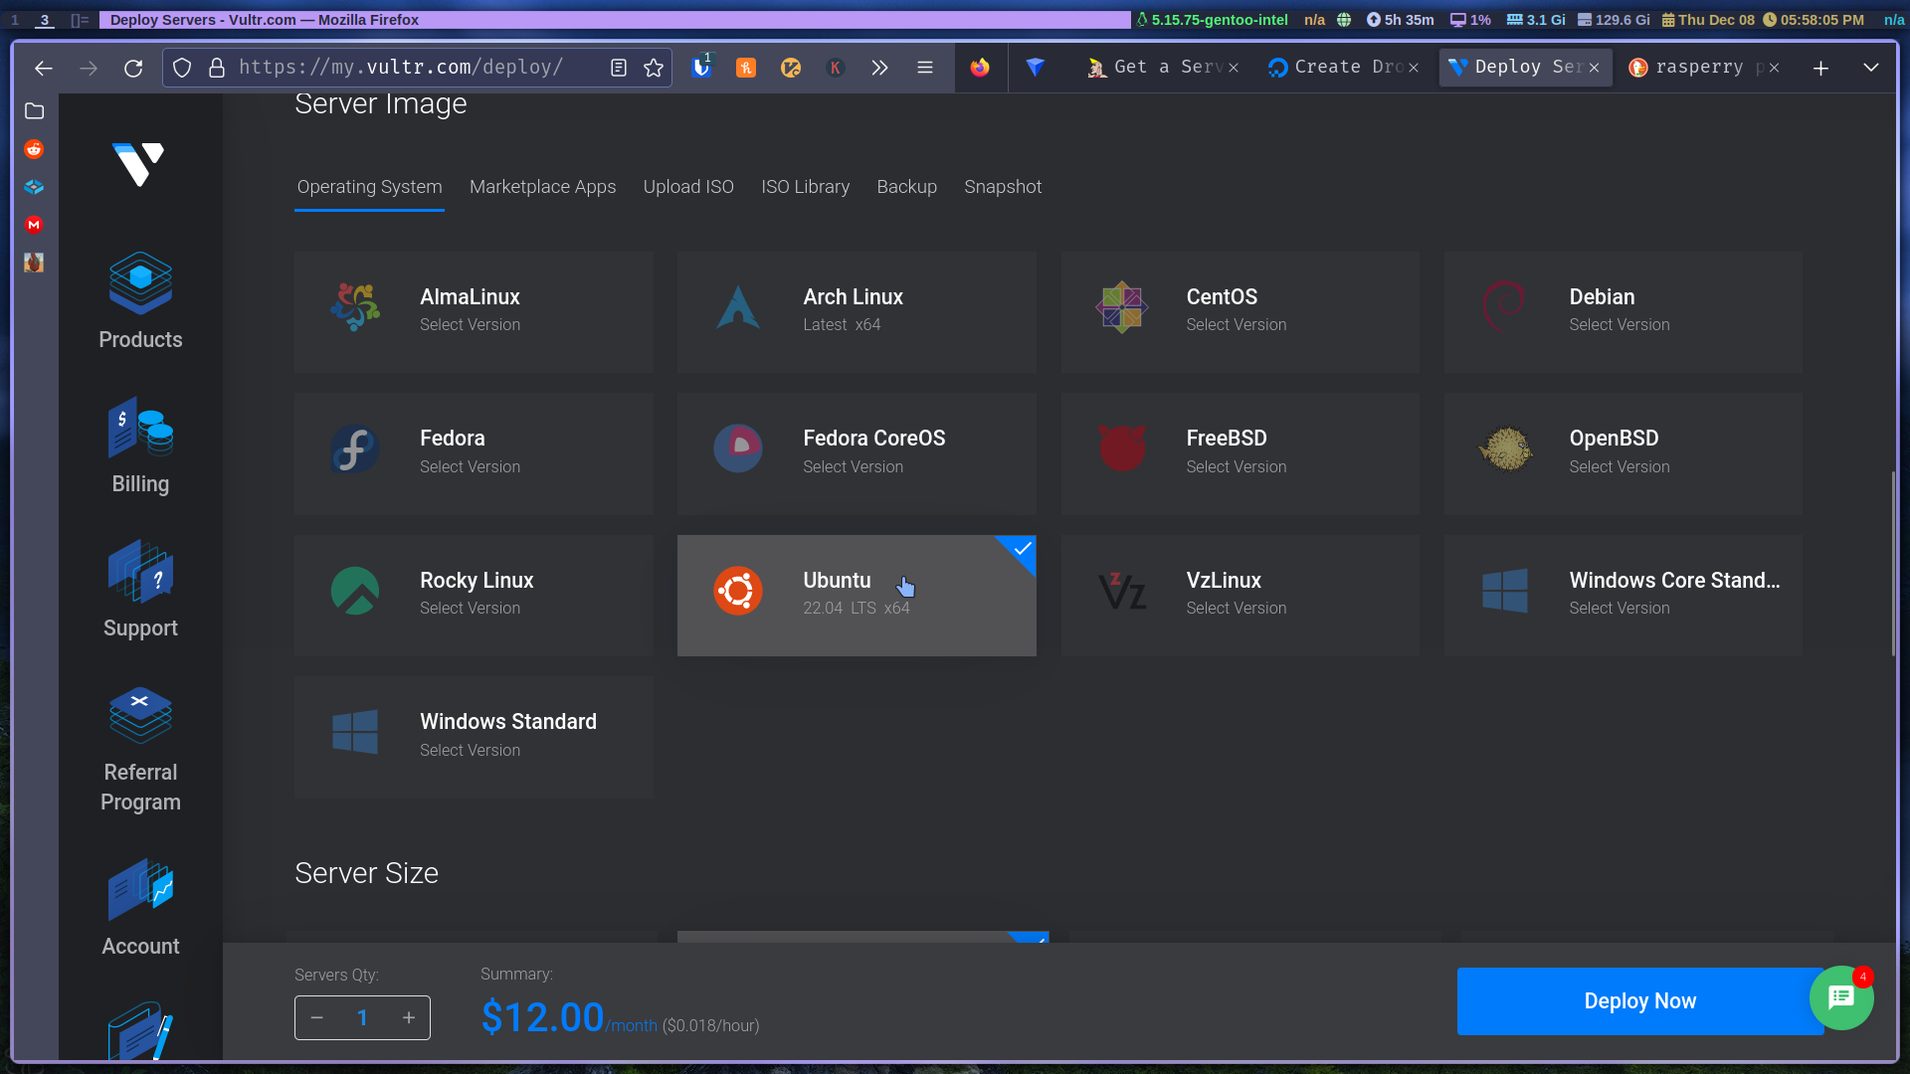Expand VzLinux version selection
This screenshot has width=1910, height=1074.
[1240, 596]
